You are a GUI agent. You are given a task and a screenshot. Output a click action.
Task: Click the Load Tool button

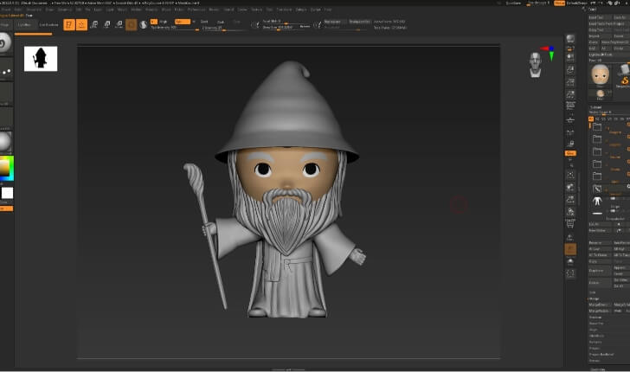tap(600, 17)
